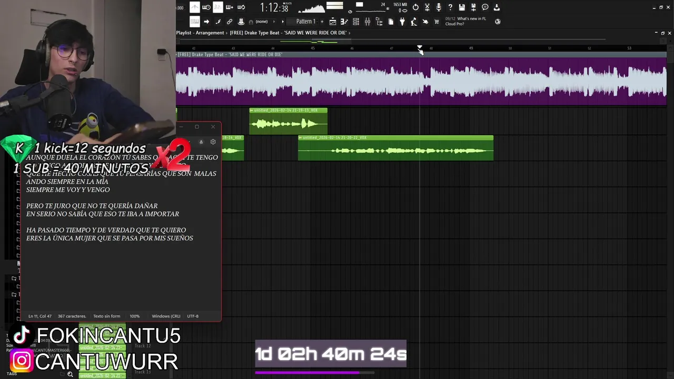Toggle typing keyboard to piano
Viewport: 674px width, 379px height.
pos(195,22)
